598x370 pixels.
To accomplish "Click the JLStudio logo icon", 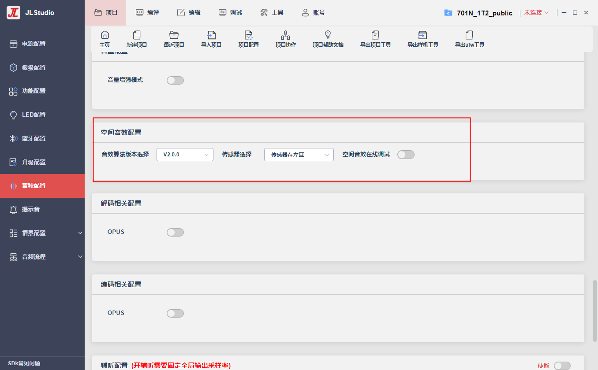I will 13,13.
